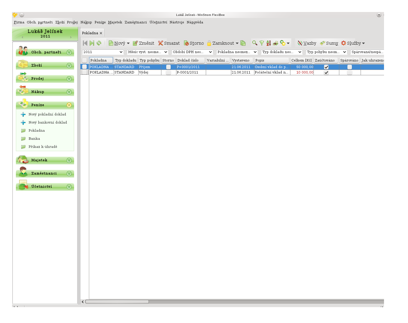Screen dimensions: 408x323
Task: Close the Pokladna tab
Action: coord(101,33)
